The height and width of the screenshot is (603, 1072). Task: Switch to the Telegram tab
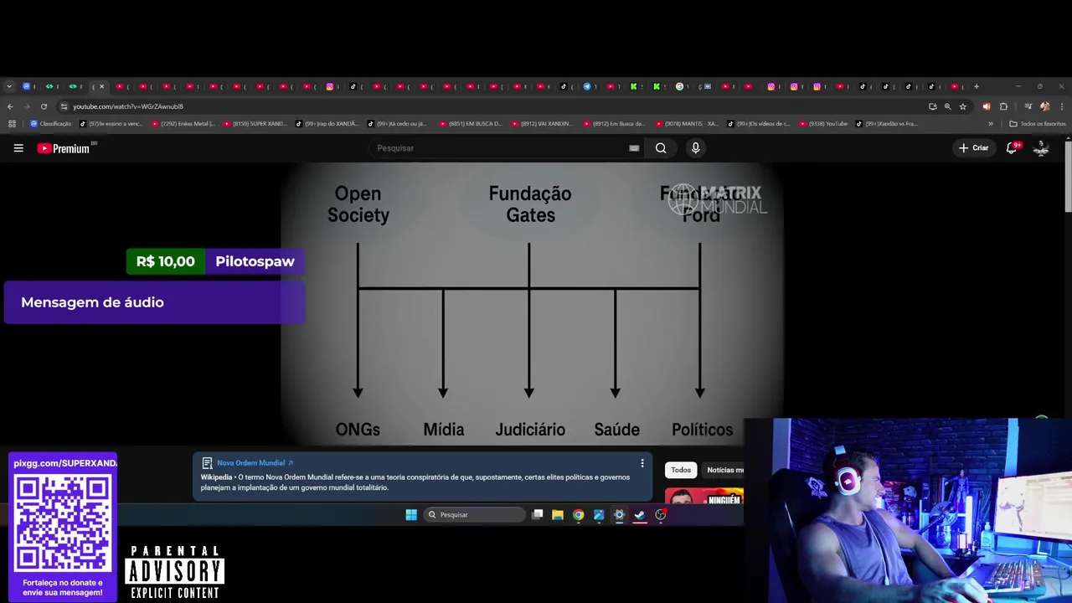587,86
